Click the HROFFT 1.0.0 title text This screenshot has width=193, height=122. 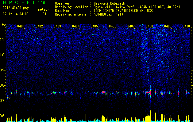coord(24,2)
